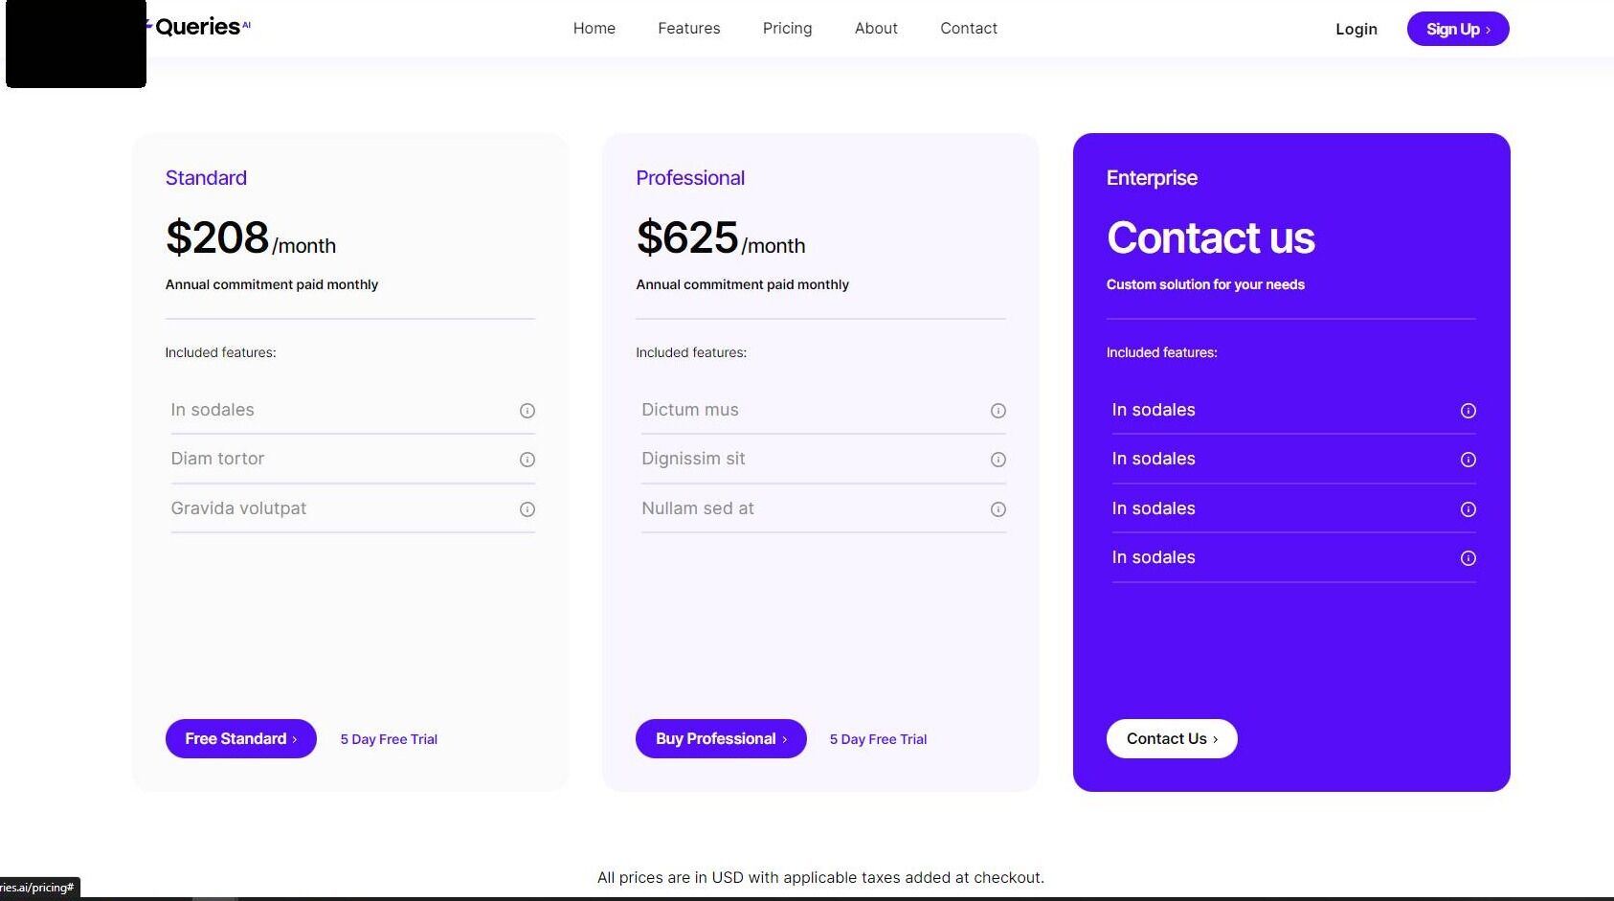Navigate to Contact in top menu
The image size is (1614, 901).
(x=968, y=29)
